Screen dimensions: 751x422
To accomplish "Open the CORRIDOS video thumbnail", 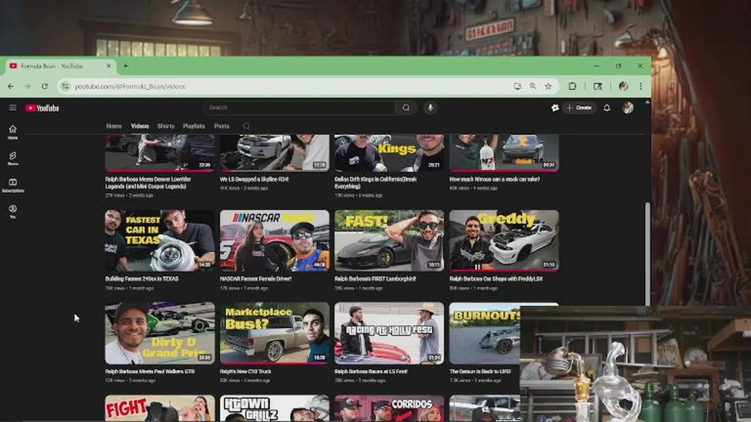I will [x=389, y=409].
